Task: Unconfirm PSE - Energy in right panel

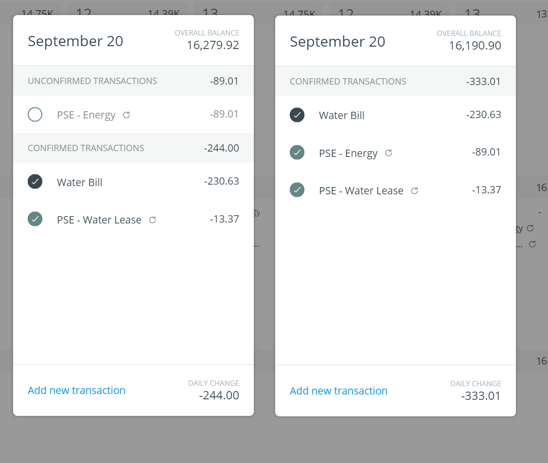Action: [297, 153]
